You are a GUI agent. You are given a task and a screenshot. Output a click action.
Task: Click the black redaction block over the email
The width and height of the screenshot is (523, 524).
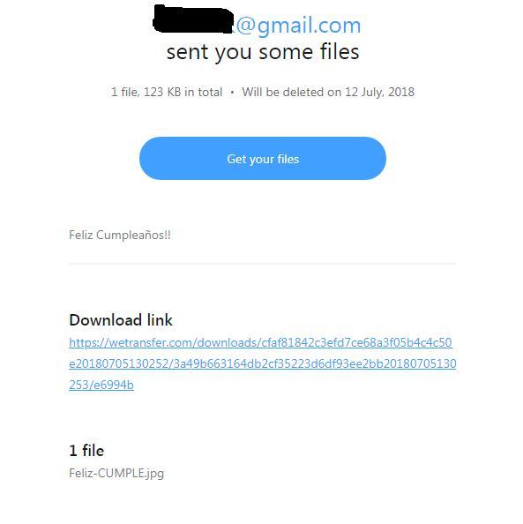coord(193,19)
